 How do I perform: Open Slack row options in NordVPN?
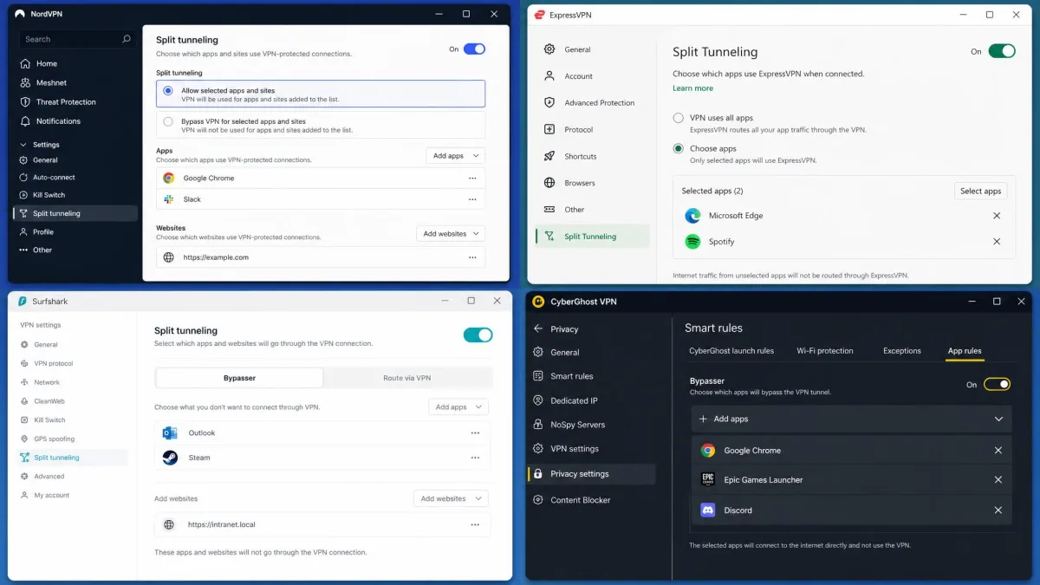(472, 199)
